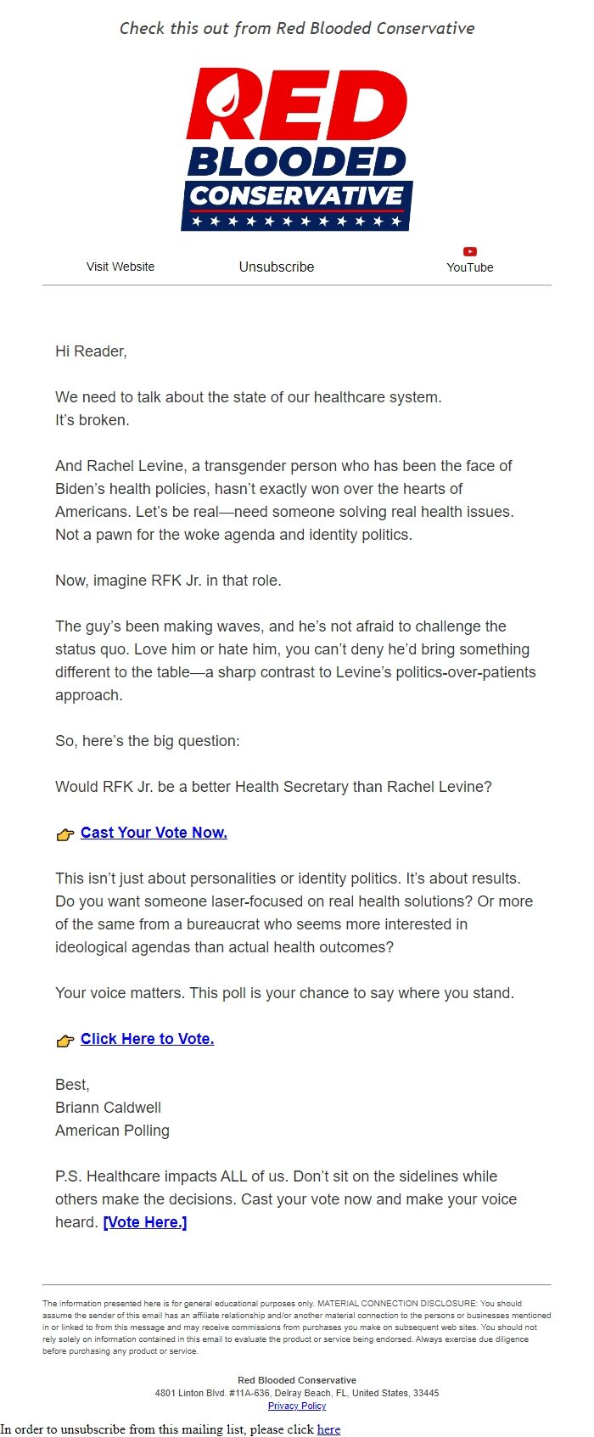Click the pointing hand beside Click Here to Vote
This screenshot has width=594, height=1437.
tap(65, 1041)
